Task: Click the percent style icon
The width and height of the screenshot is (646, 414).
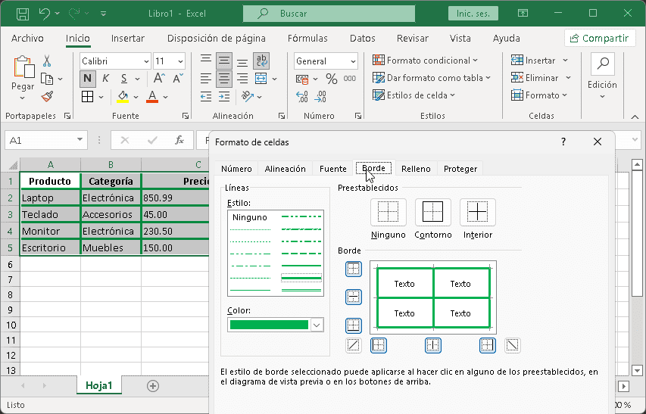Action: coord(331,79)
